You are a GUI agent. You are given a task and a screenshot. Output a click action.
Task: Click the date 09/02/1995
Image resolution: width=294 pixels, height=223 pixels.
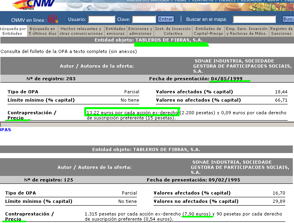pos(224,180)
